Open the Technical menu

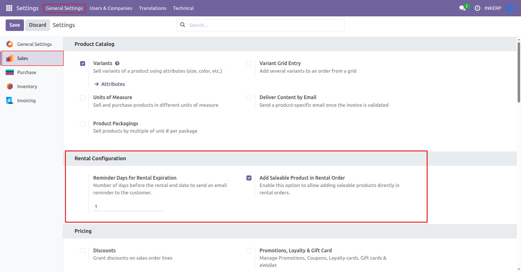pyautogui.click(x=183, y=8)
